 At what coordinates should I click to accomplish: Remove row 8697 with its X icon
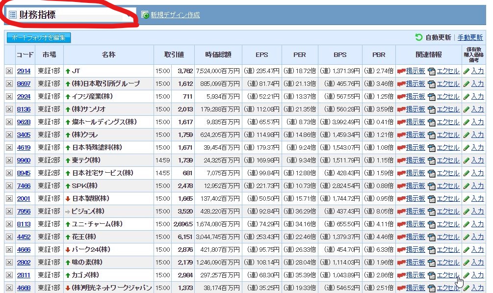[x=9, y=84]
